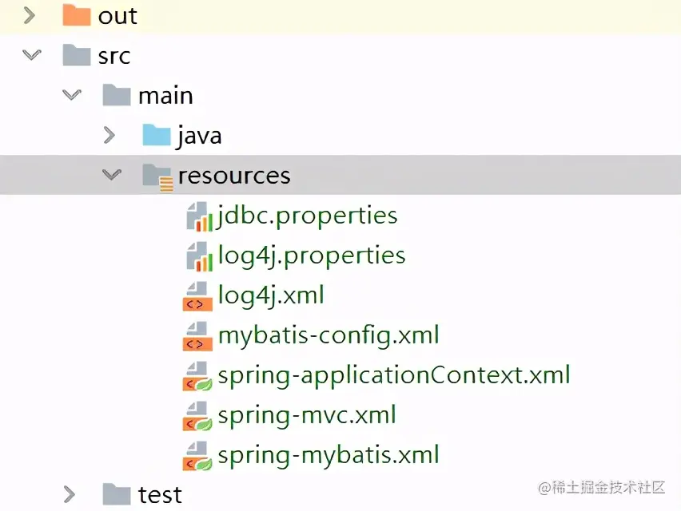This screenshot has width=681, height=511.
Task: Select the "resources" folder name
Action: [x=234, y=176]
